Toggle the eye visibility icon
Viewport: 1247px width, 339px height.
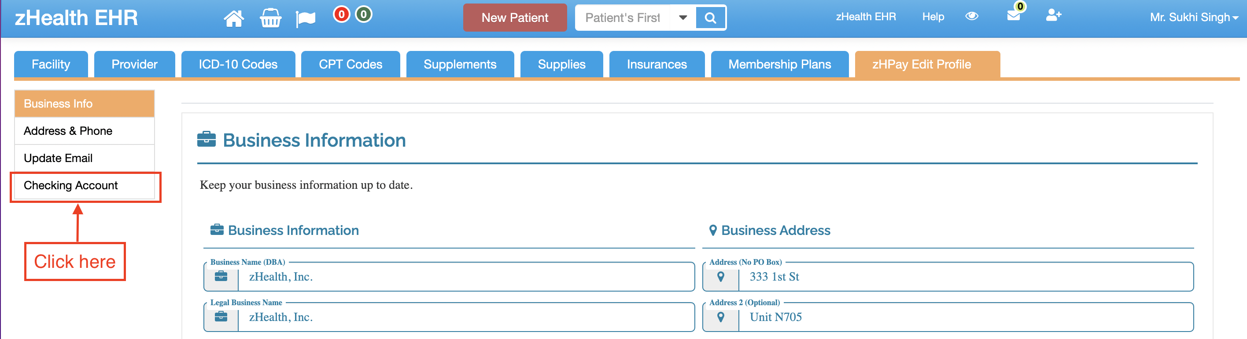971,16
